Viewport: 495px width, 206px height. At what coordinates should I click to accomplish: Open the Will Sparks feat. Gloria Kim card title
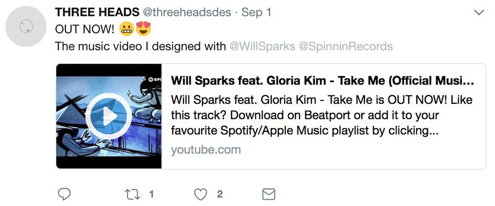click(x=323, y=80)
